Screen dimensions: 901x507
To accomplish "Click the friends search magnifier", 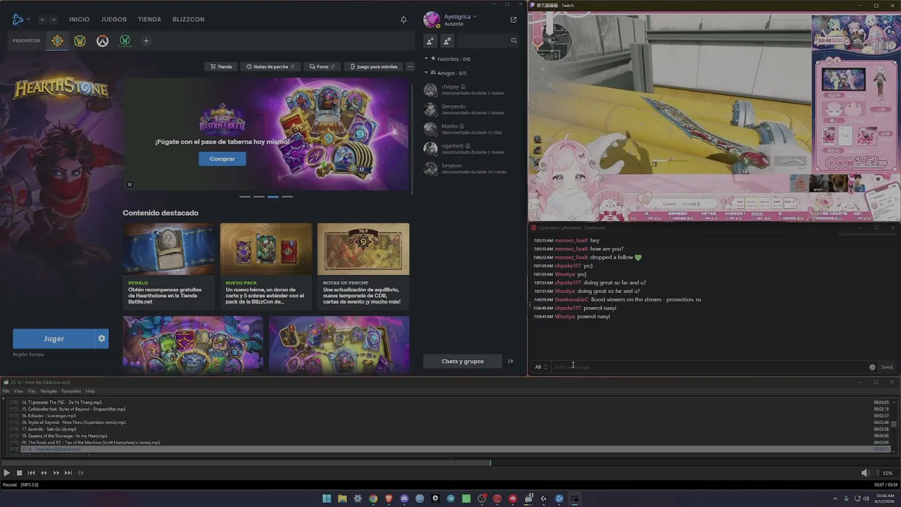I will coord(514,41).
